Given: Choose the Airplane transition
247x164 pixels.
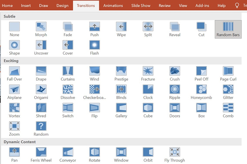Looking at the screenshot, I should pyautogui.click(x=15, y=92).
